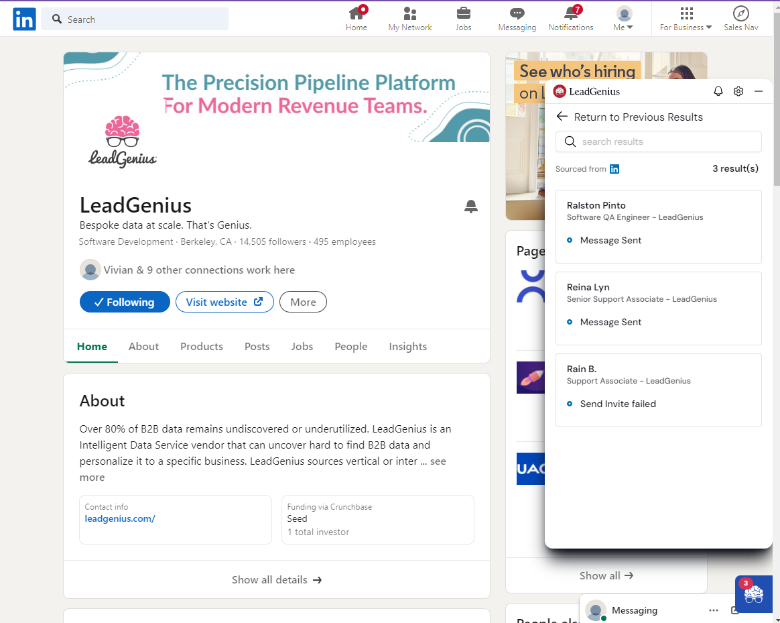Open the Messaging bar three-dot options
The width and height of the screenshot is (780, 623).
tap(714, 610)
